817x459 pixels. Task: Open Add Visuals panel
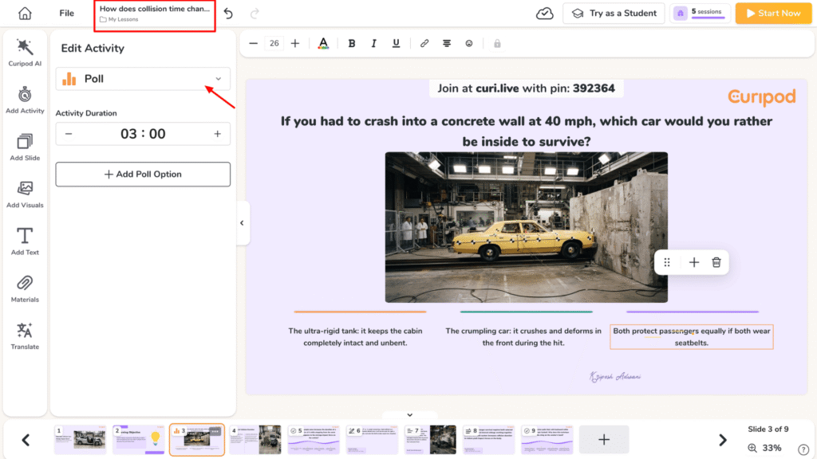pos(25,194)
